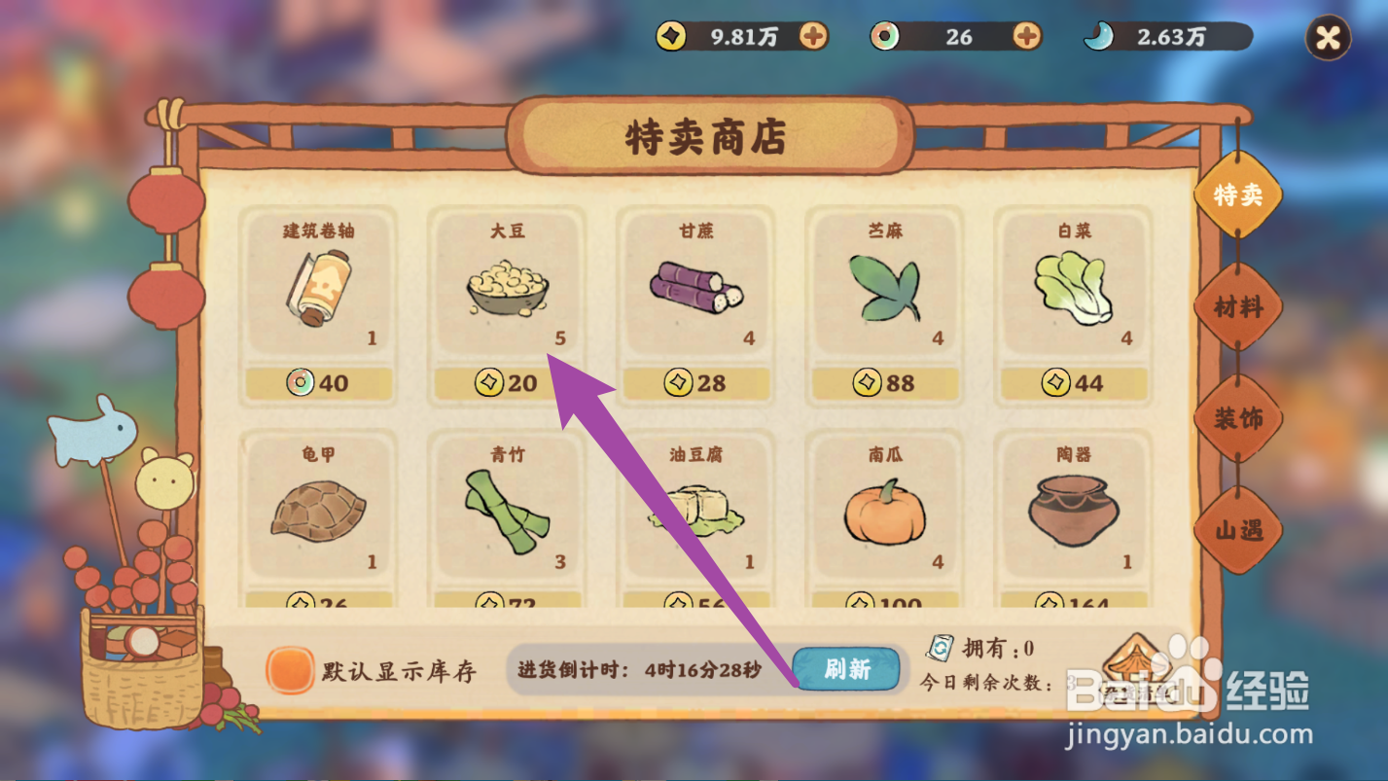
Task: Select the 大豆 soybean bowl item
Action: tap(507, 287)
